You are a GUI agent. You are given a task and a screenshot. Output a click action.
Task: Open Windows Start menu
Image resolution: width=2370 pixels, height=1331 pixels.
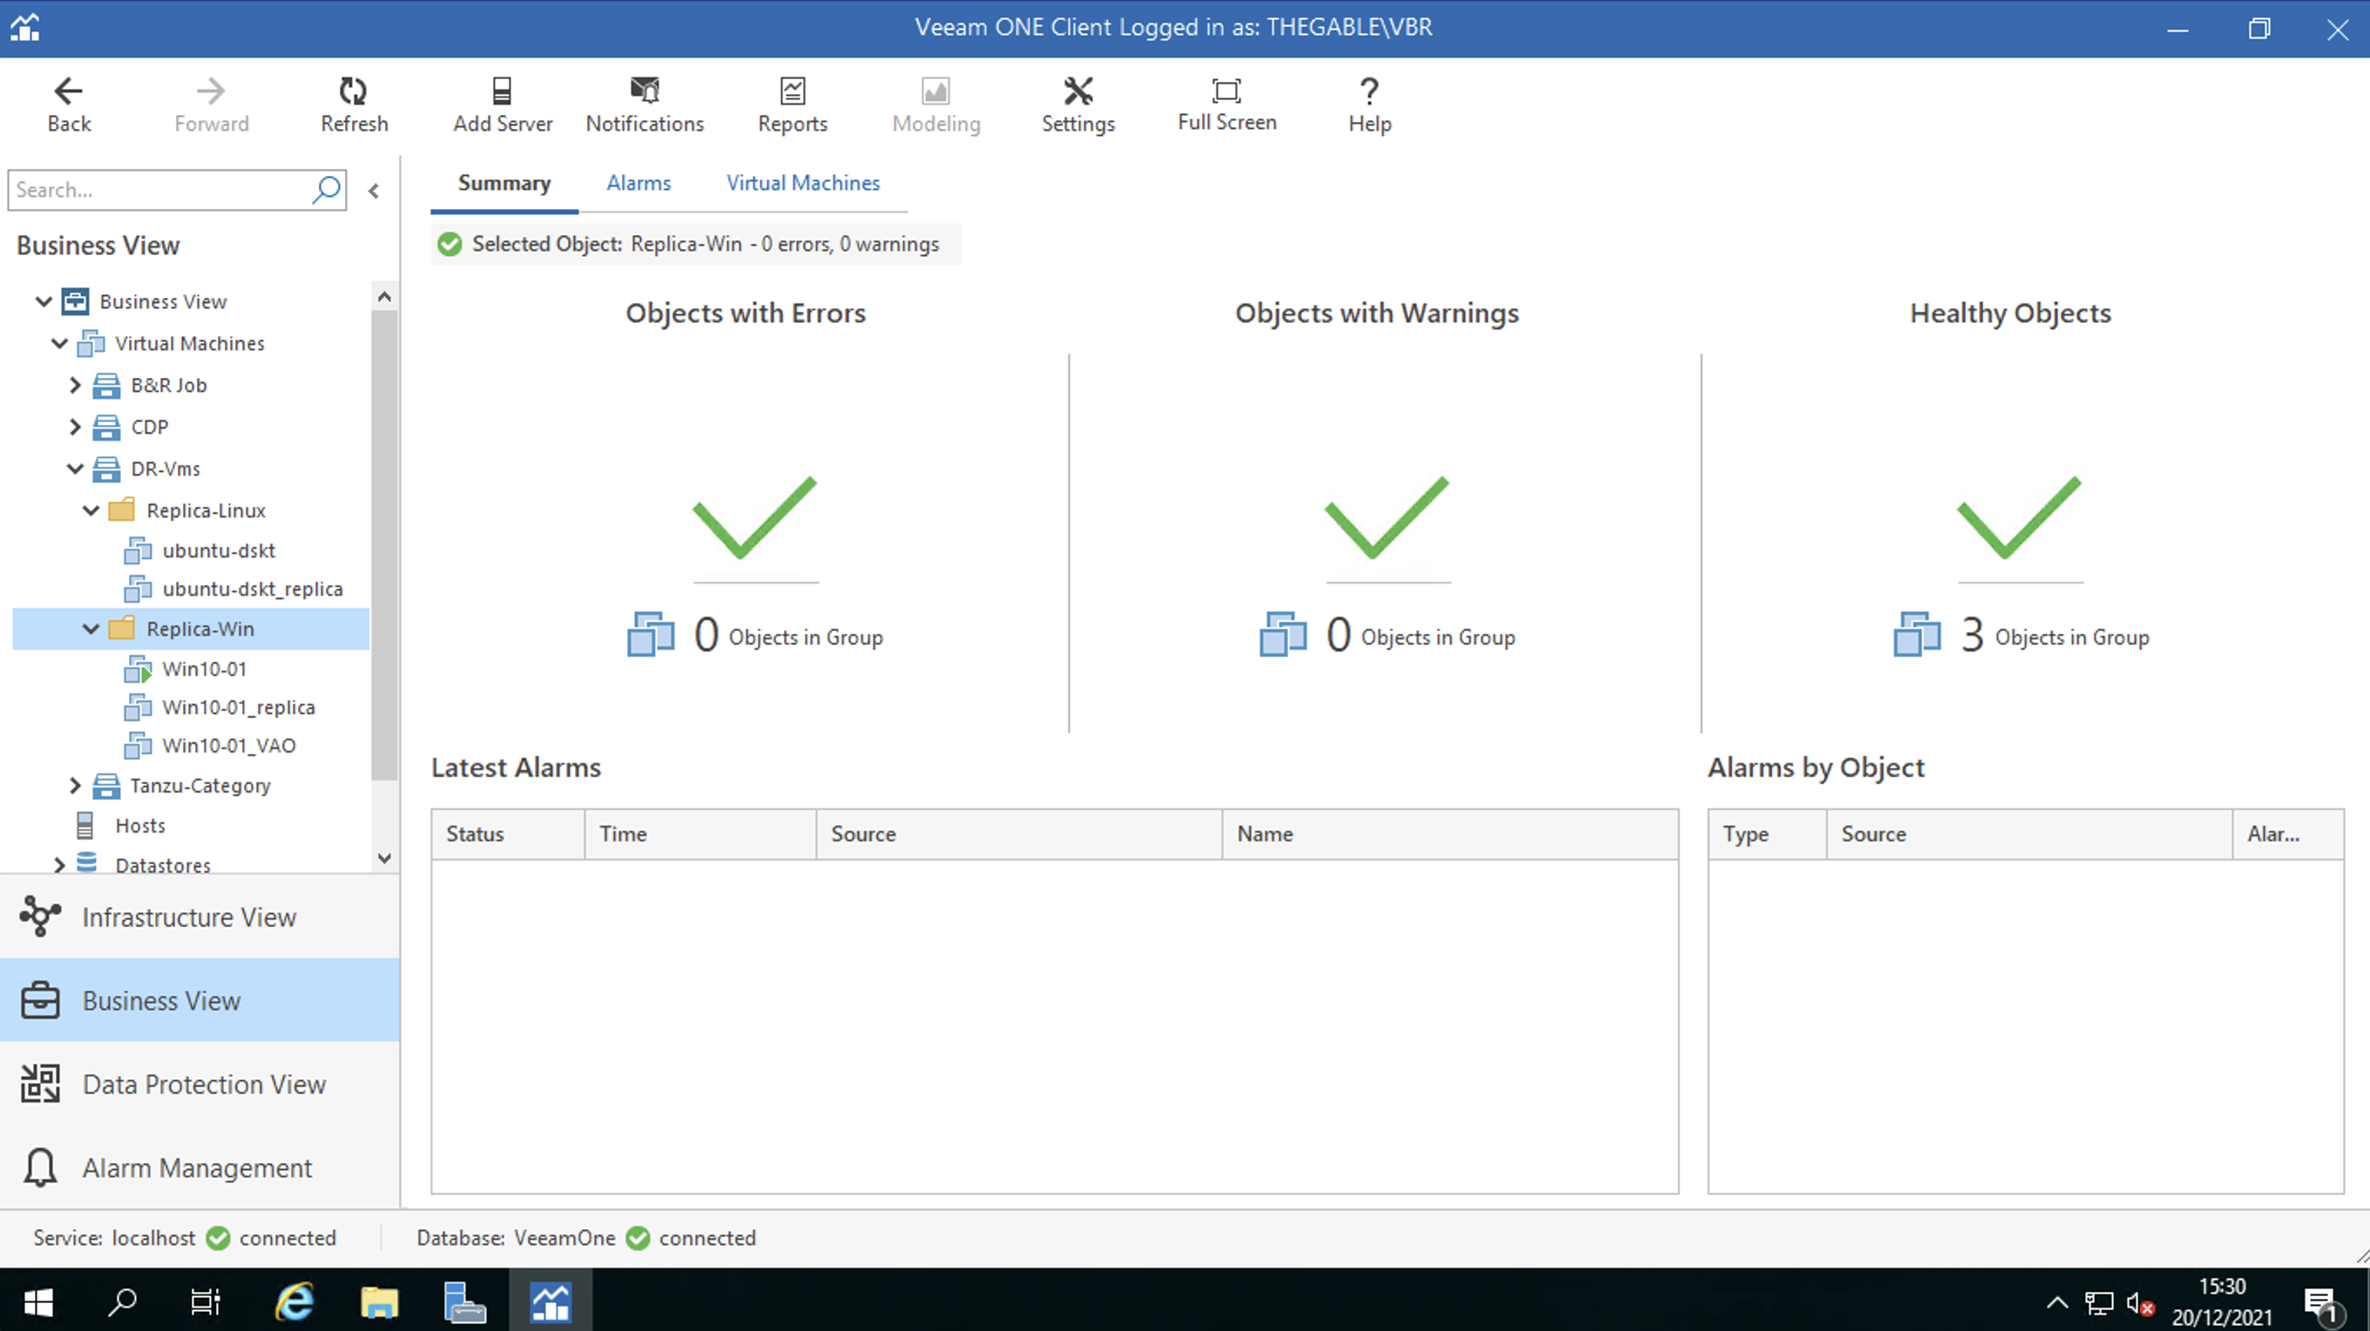(37, 1301)
